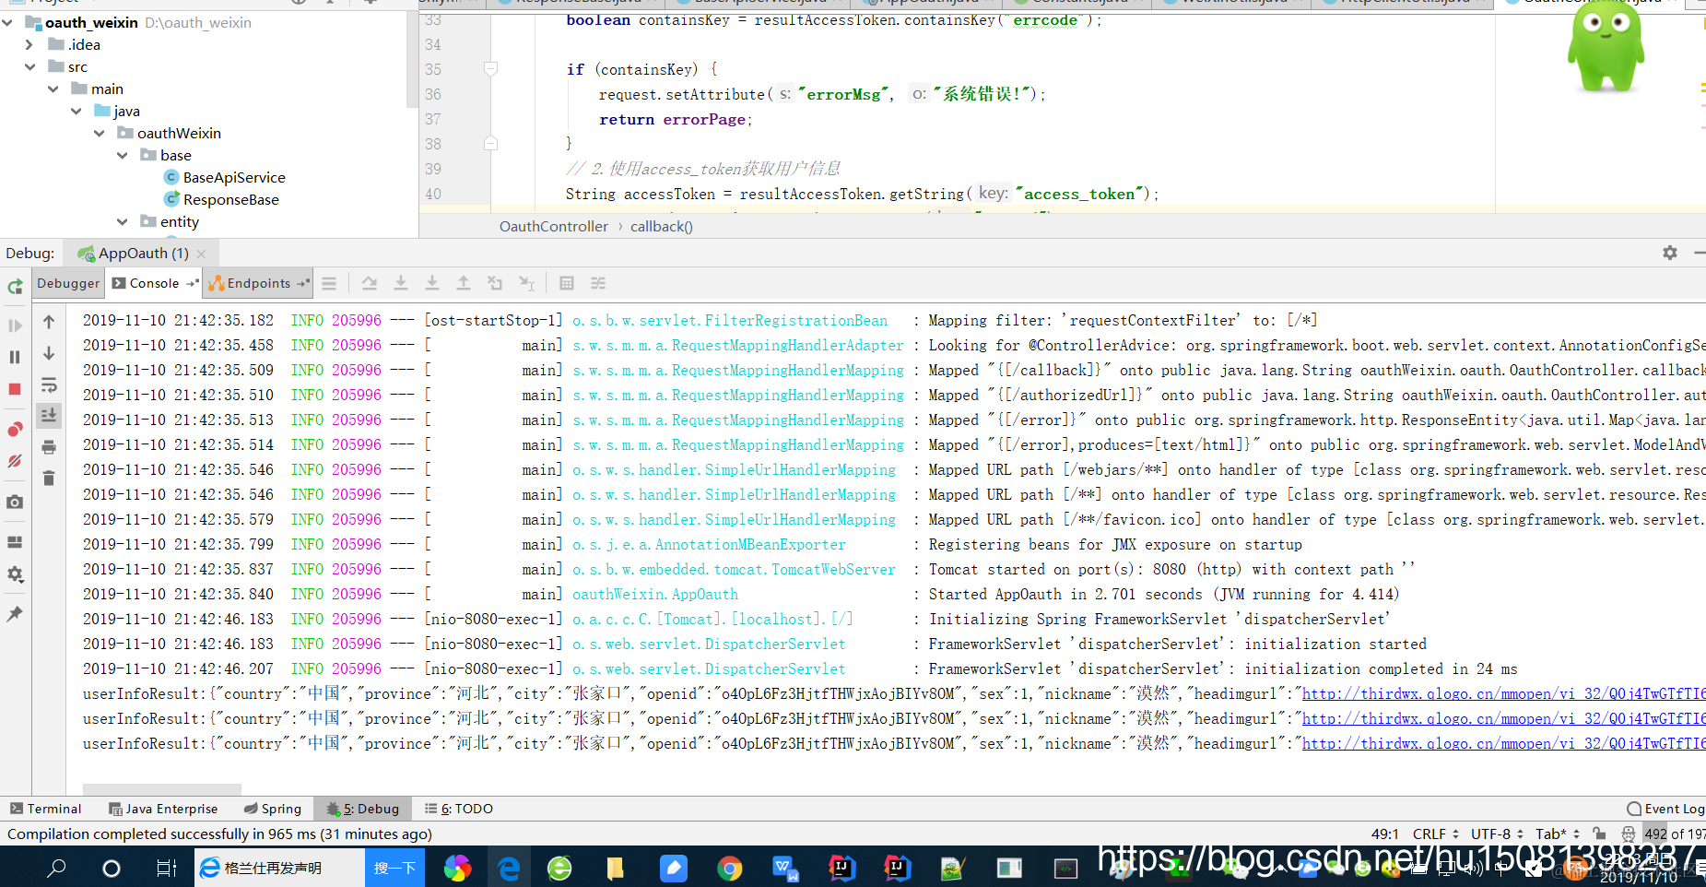The width and height of the screenshot is (1706, 887).
Task: Expand the .idea folder
Action: [x=29, y=44]
